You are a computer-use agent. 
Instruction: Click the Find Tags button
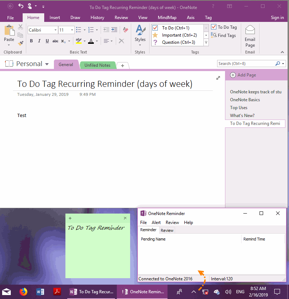(x=223, y=36)
